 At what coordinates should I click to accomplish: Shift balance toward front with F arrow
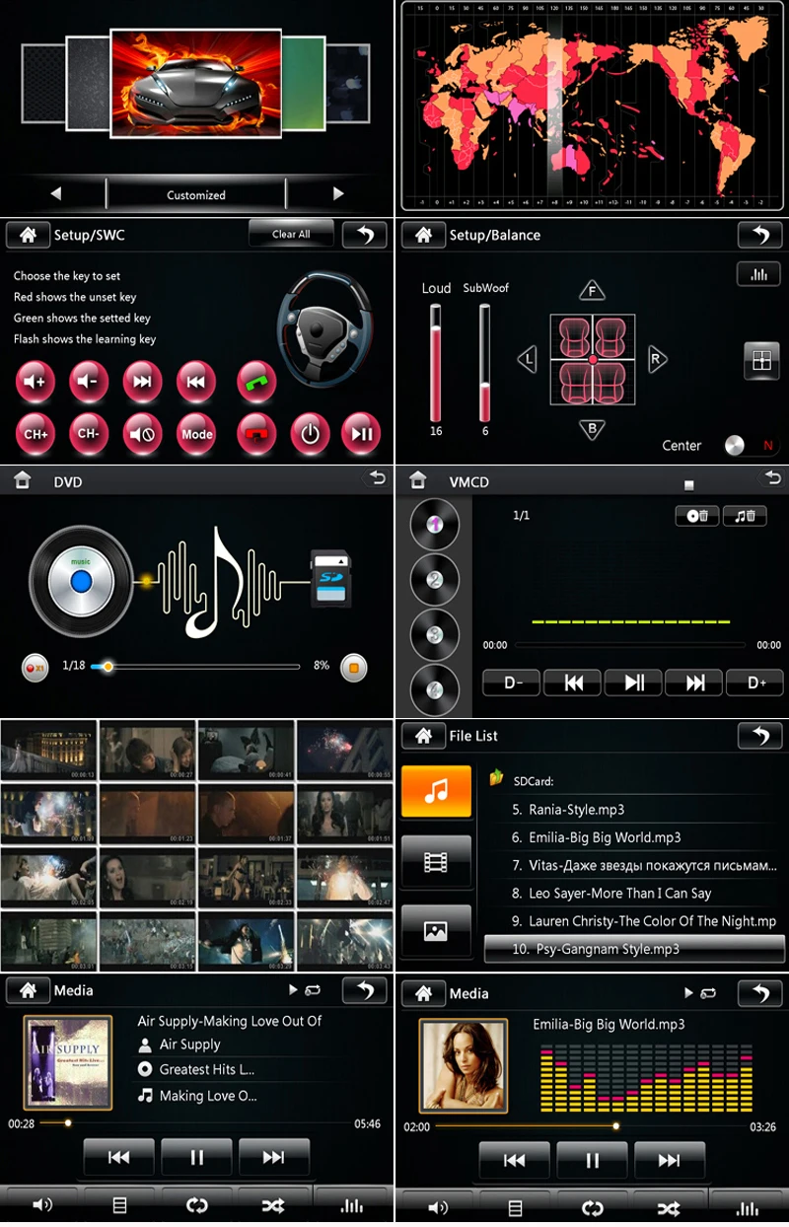[x=592, y=291]
